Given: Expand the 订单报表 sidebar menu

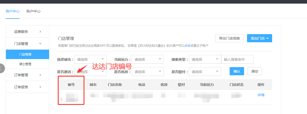Looking at the screenshot, I should click(27, 87).
